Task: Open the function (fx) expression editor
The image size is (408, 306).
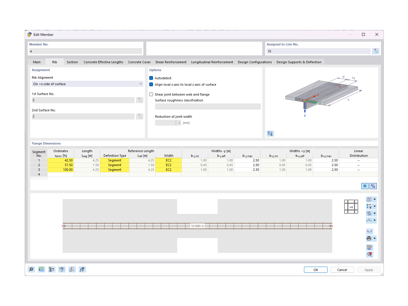Action: 82,269
